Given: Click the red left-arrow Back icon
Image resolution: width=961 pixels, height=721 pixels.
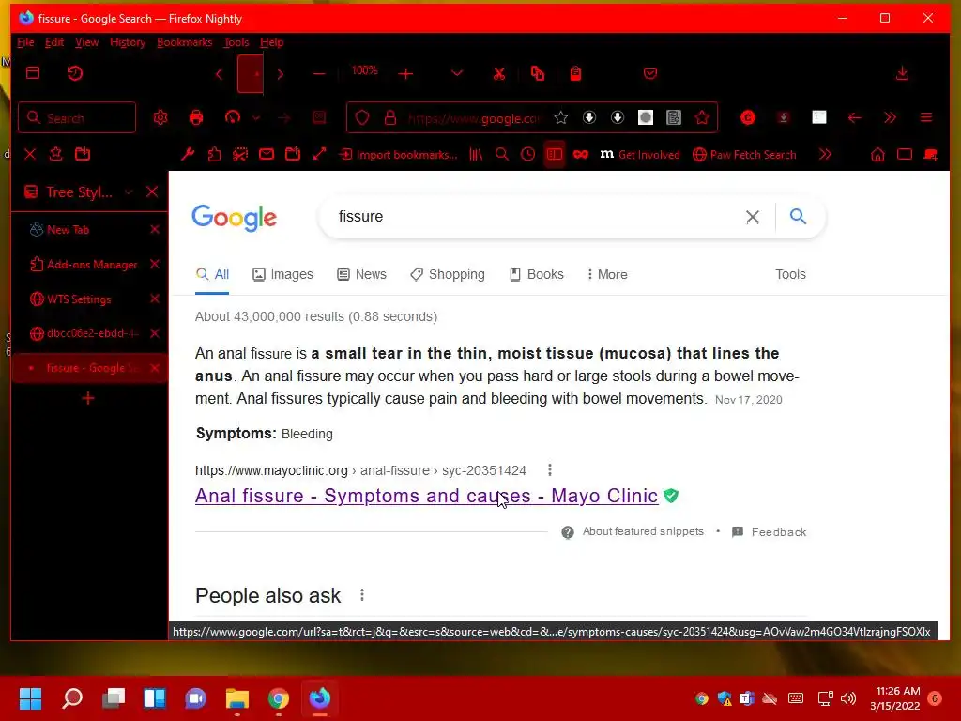Looking at the screenshot, I should click(x=854, y=117).
